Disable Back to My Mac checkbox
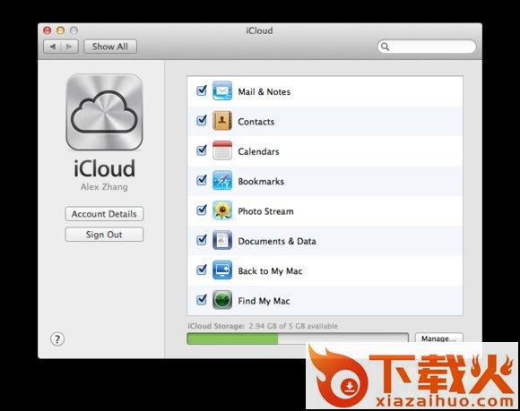The height and width of the screenshot is (411, 520). pos(202,270)
